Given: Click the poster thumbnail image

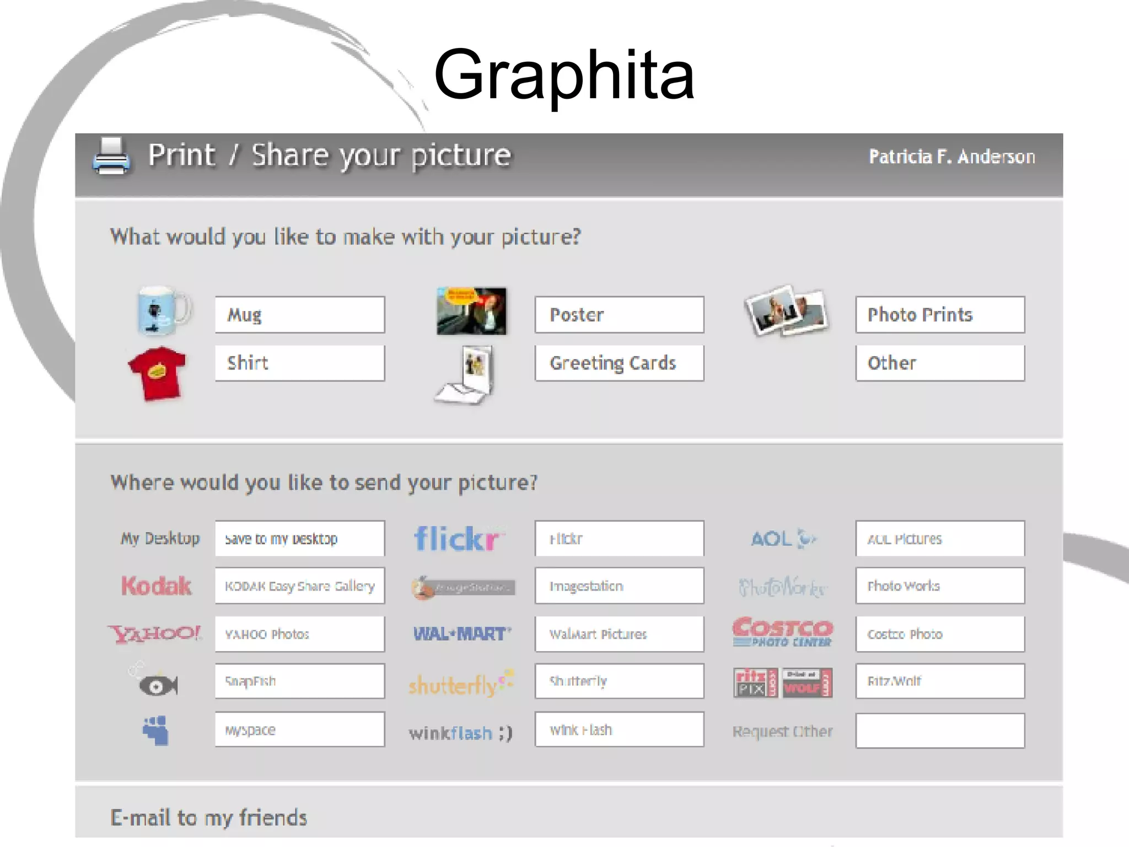Looking at the screenshot, I should click(x=471, y=311).
